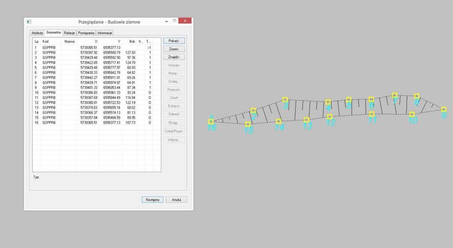Click the Bok value 122.19

tap(131, 103)
